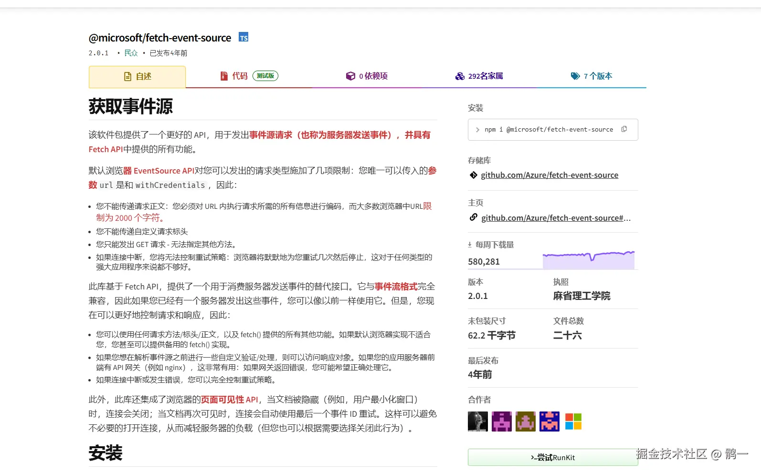The image size is (761, 473).
Task: Switch to the 代码 code tab
Action: [x=249, y=76]
